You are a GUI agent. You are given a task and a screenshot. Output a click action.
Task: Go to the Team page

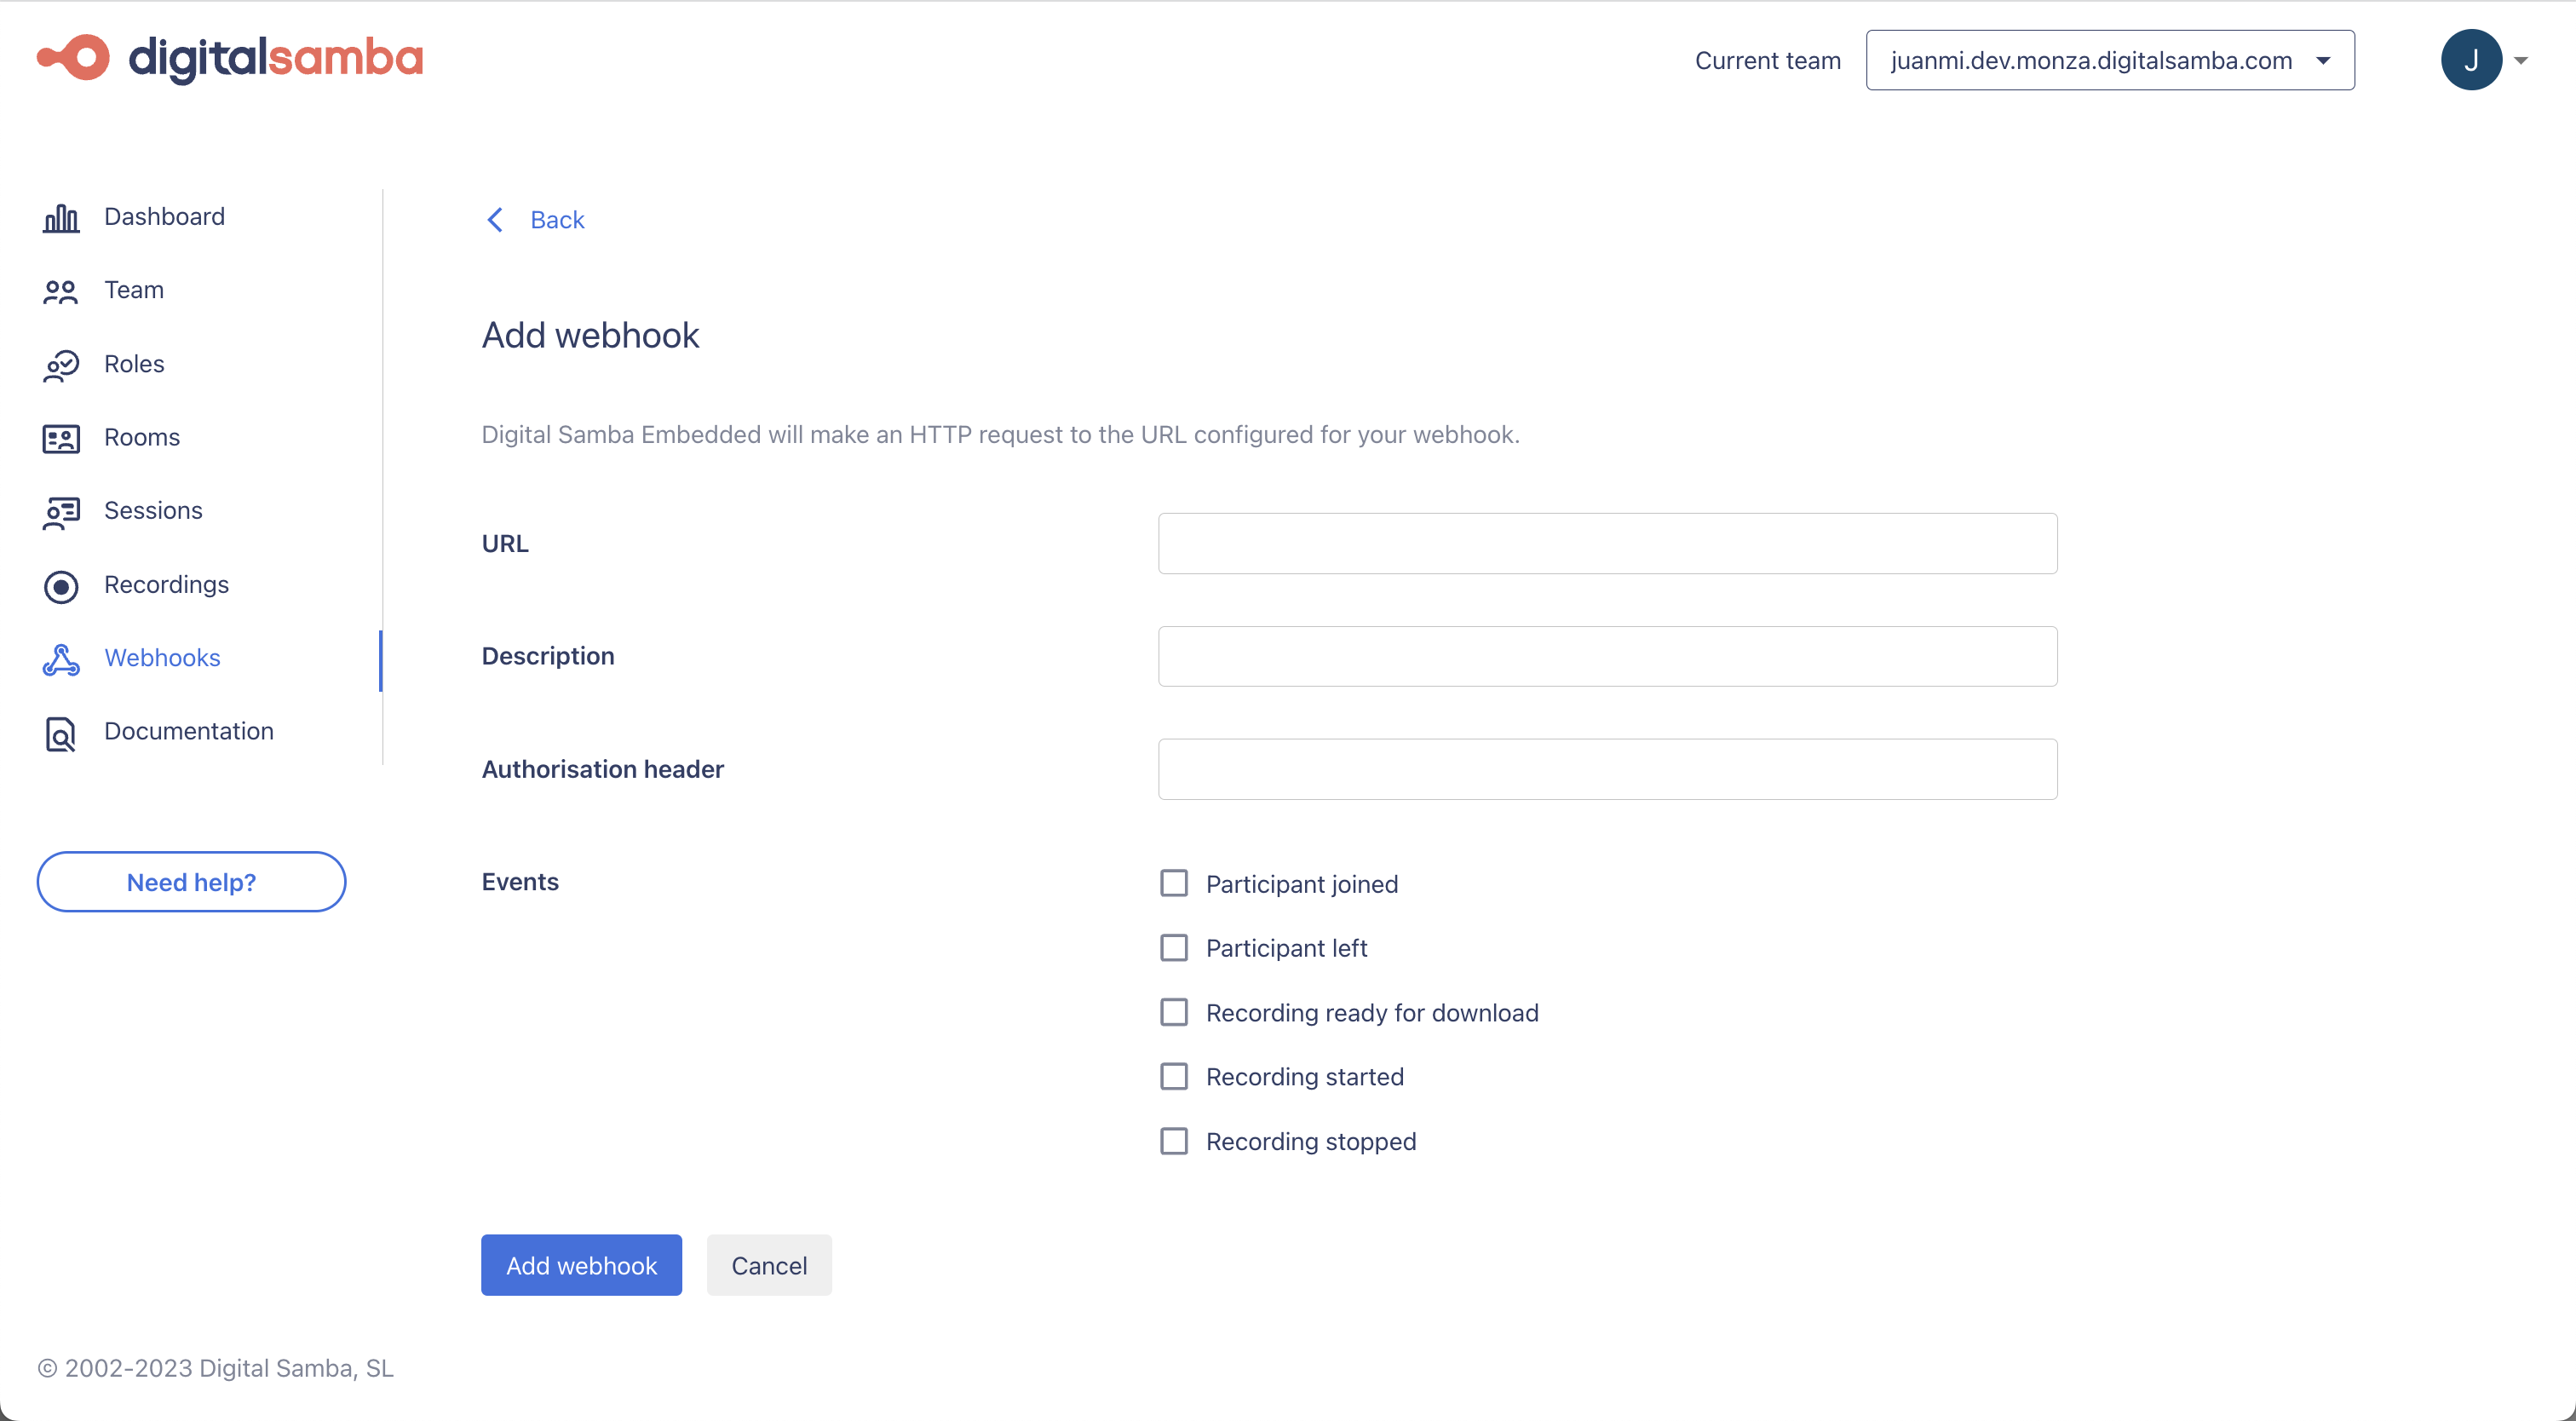tap(134, 290)
